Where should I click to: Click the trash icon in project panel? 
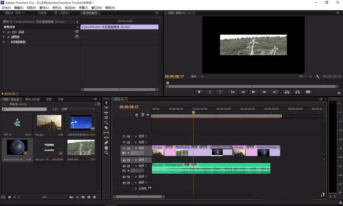pyautogui.click(x=94, y=197)
